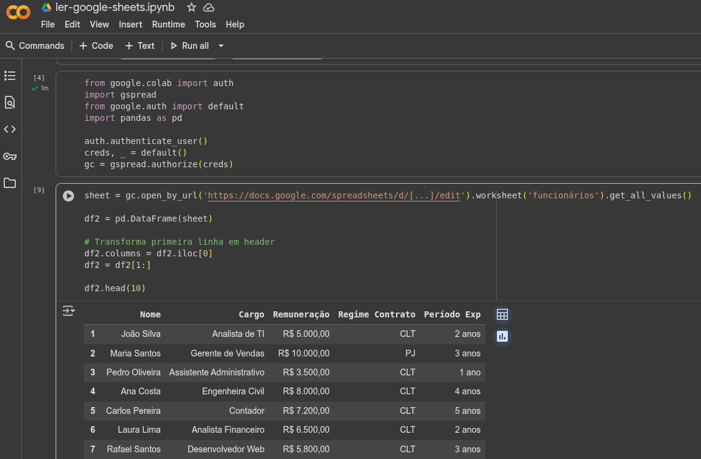Viewport: 701px width, 459px height.
Task: Open the Insert menu
Action: click(x=130, y=24)
